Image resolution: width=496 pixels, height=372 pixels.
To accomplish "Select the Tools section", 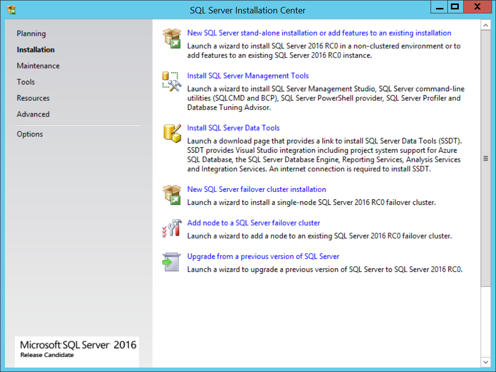I will pos(26,82).
